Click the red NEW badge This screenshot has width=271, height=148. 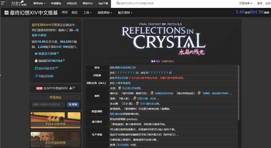[39, 88]
